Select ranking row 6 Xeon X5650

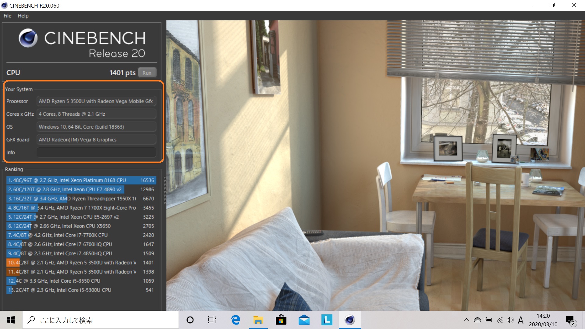tap(81, 226)
